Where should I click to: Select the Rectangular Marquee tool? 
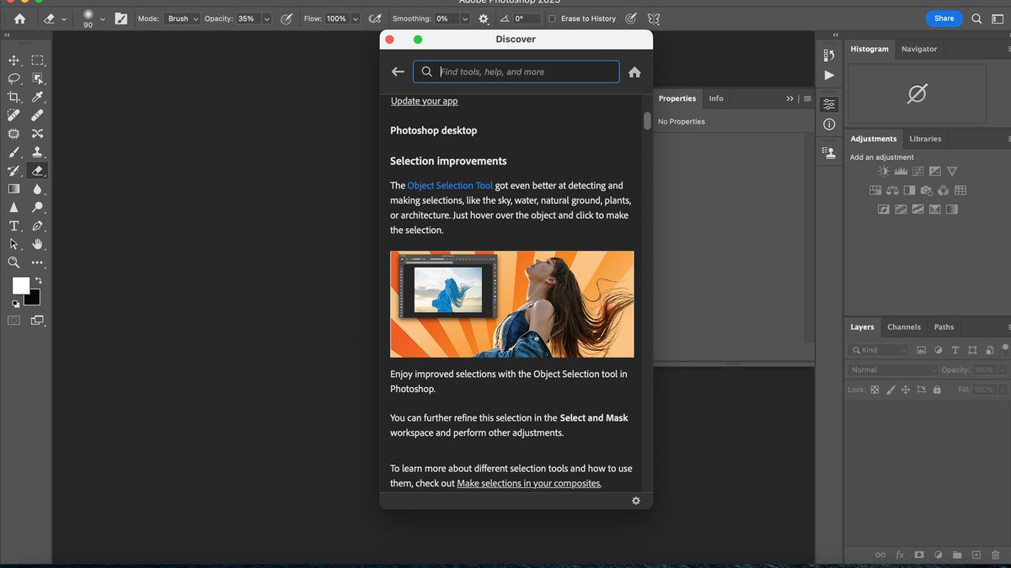[x=38, y=60]
